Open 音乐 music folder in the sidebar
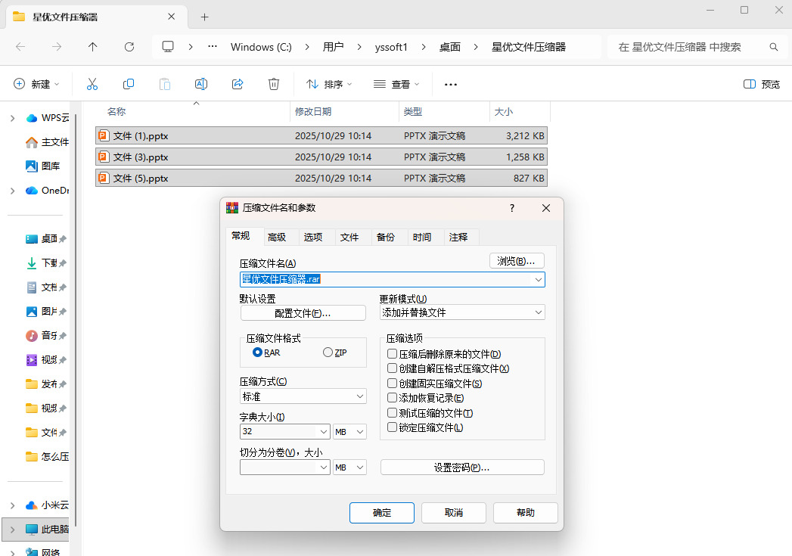 [x=46, y=335]
